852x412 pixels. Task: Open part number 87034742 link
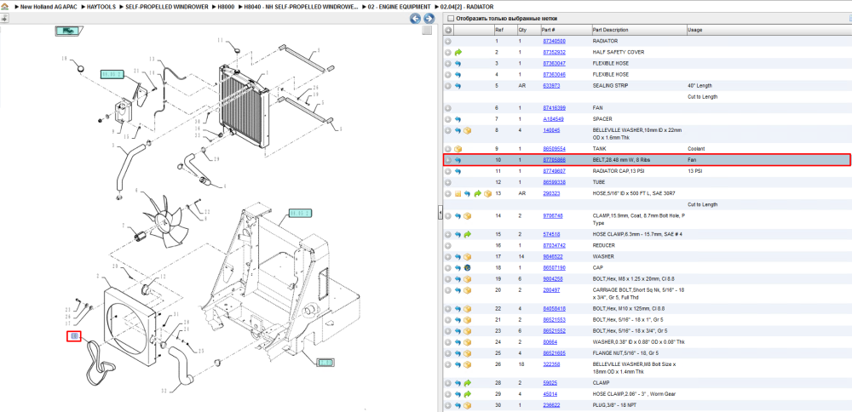pos(554,245)
